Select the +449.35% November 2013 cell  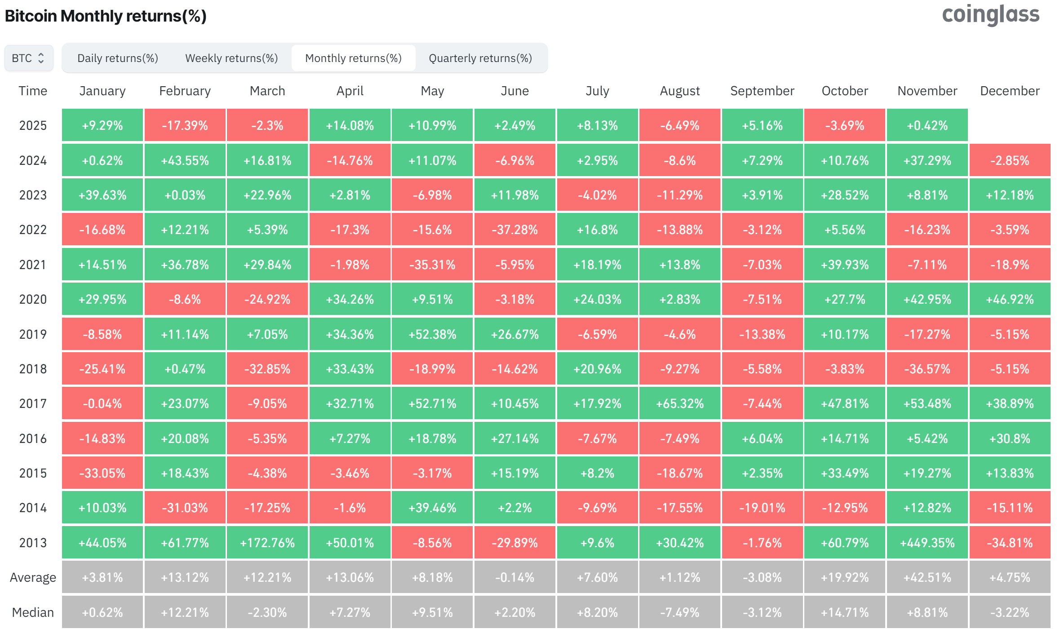click(927, 542)
